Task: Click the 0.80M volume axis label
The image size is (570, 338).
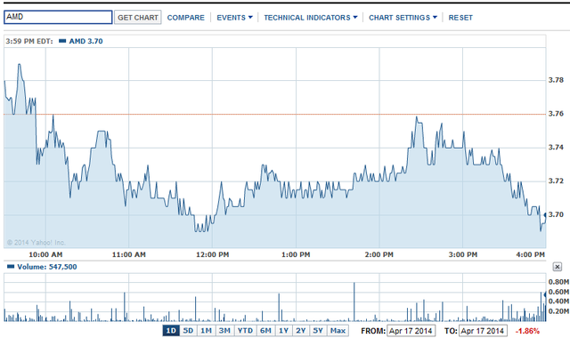Action: click(x=558, y=282)
